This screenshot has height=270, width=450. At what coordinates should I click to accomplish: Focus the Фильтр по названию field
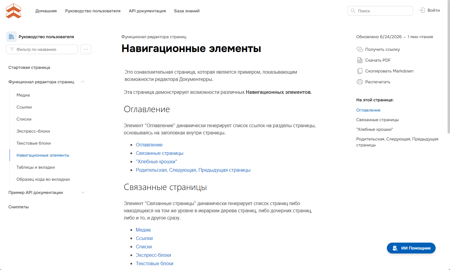[x=42, y=49]
